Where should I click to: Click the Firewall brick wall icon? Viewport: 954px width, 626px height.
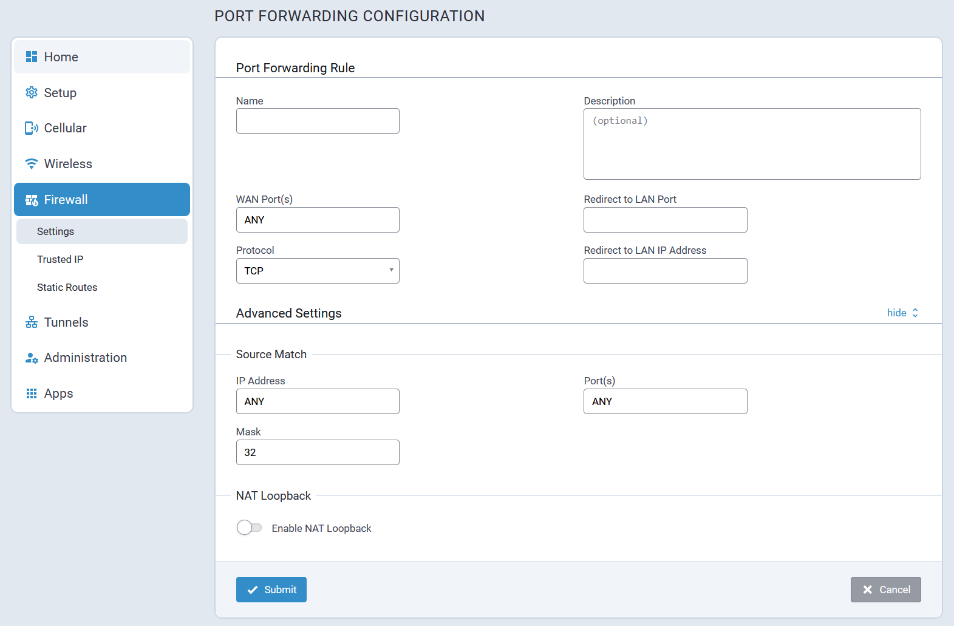coord(32,200)
